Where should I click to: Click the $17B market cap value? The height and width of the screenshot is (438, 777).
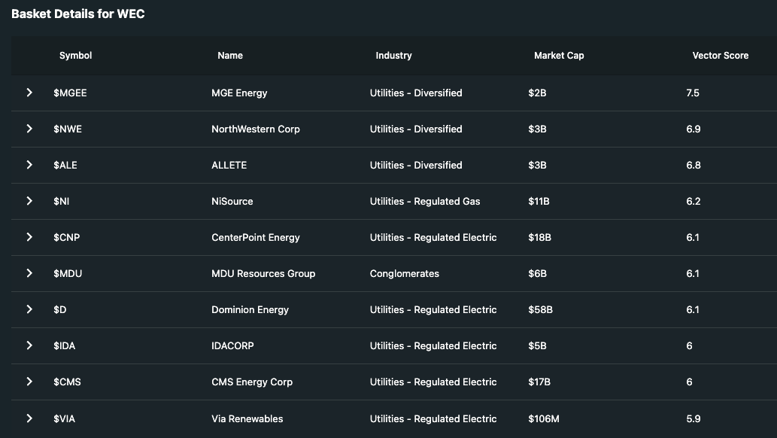coord(539,382)
